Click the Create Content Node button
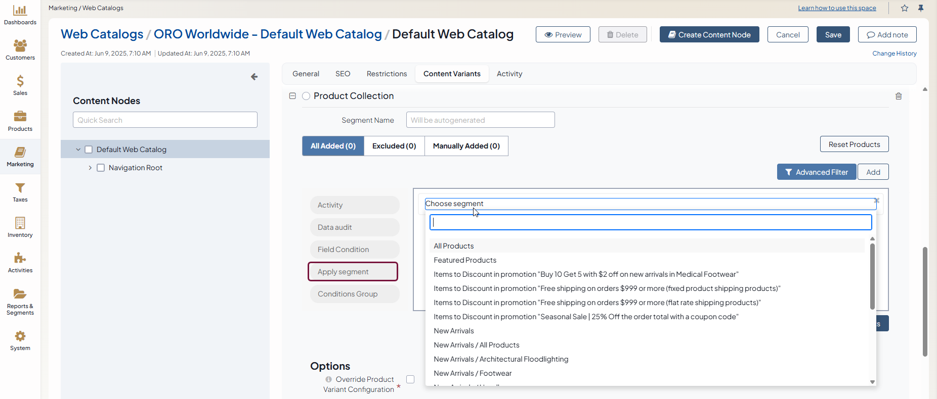This screenshot has width=937, height=399. tap(709, 35)
